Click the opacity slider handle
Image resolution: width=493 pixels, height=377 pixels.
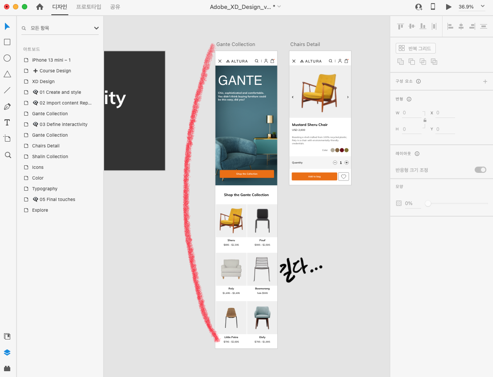(x=428, y=203)
